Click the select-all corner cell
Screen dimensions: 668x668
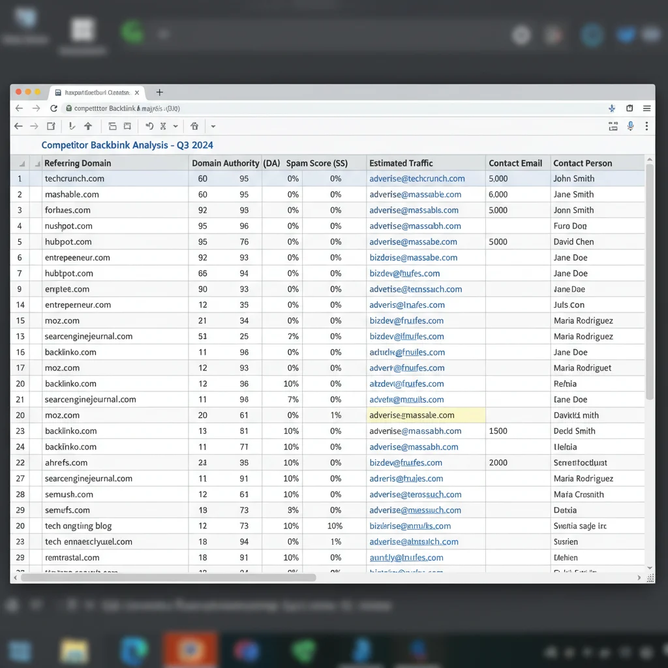(x=20, y=163)
